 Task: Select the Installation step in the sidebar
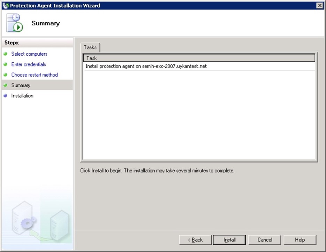[x=22, y=96]
